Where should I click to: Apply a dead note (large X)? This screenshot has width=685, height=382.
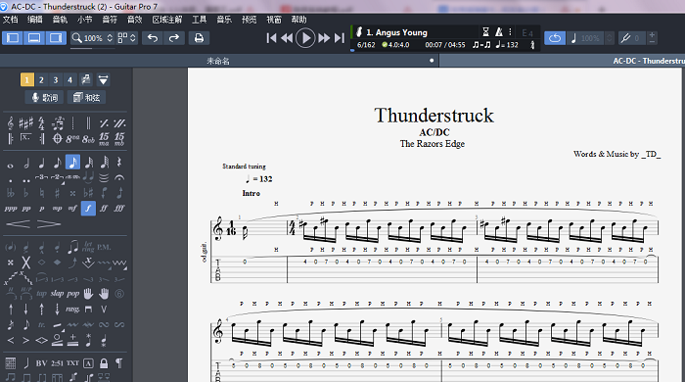(x=26, y=263)
